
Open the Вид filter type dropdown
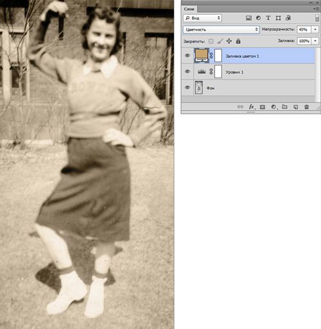[202, 18]
